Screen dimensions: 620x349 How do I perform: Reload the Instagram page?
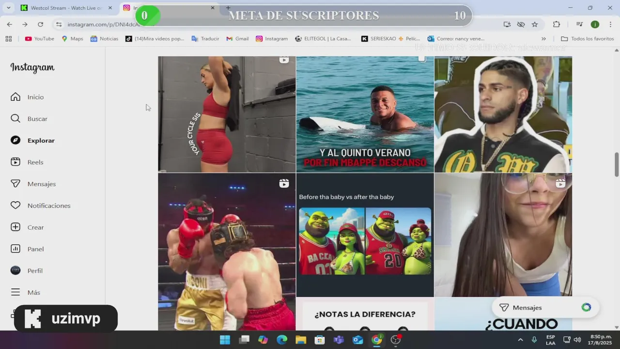pyautogui.click(x=40, y=24)
